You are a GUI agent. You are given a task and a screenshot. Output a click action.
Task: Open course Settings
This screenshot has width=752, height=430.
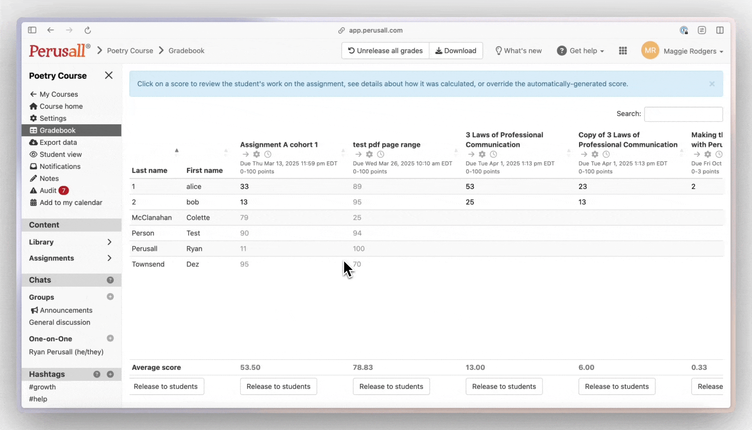coord(48,118)
